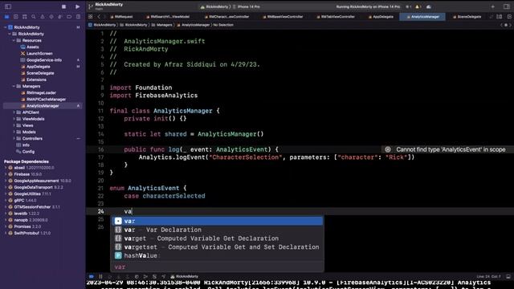Switch to the SceneDelegate tab

pos(467,17)
